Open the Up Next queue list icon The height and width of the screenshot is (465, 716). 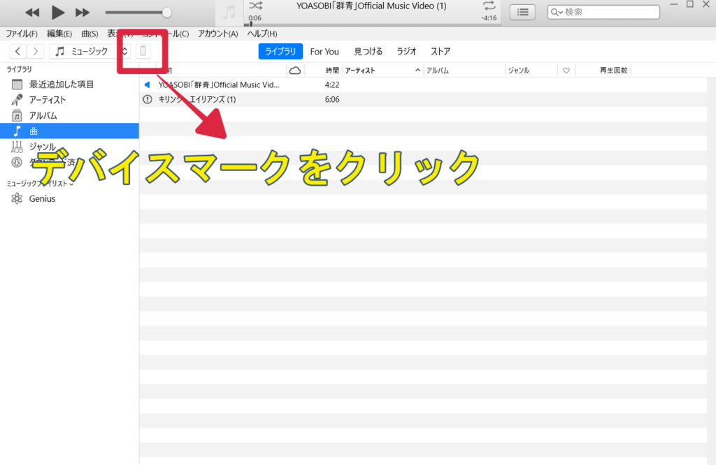(522, 11)
